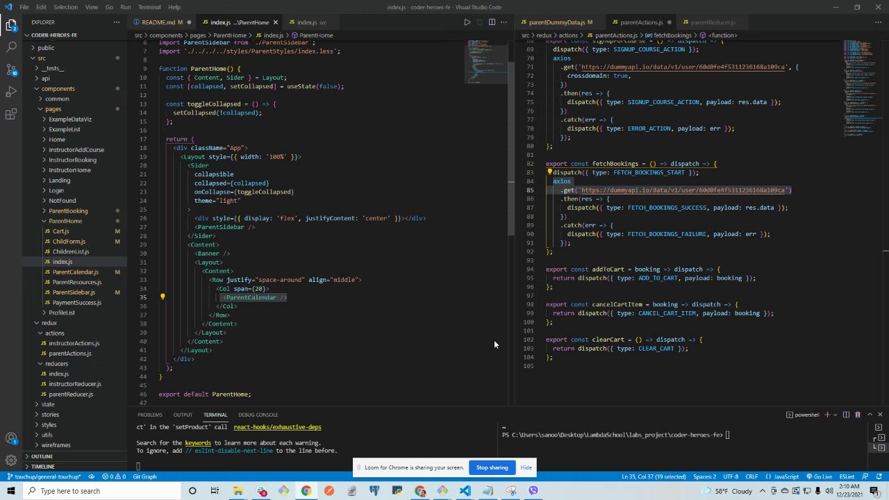Image resolution: width=889 pixels, height=500 pixels.
Task: Toggle ESLint in the status bar
Action: coord(847,476)
